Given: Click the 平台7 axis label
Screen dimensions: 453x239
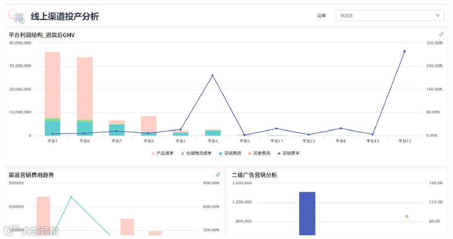Looking at the screenshot, I should point(117,141).
